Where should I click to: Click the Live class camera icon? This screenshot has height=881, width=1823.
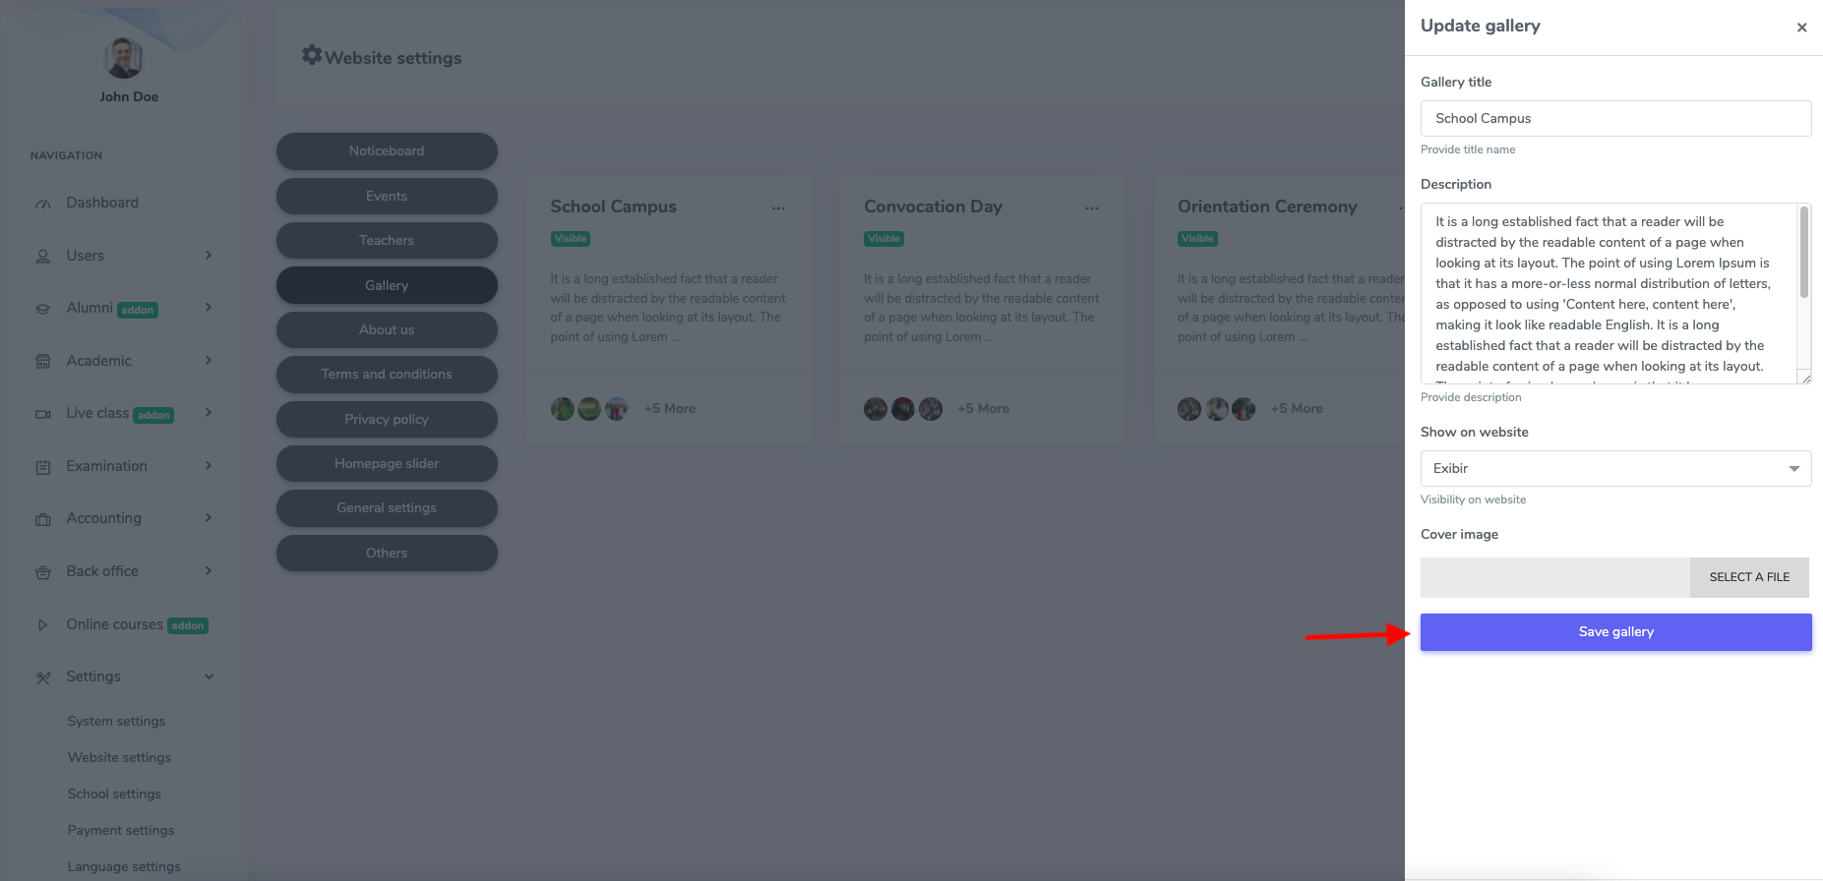click(x=43, y=414)
